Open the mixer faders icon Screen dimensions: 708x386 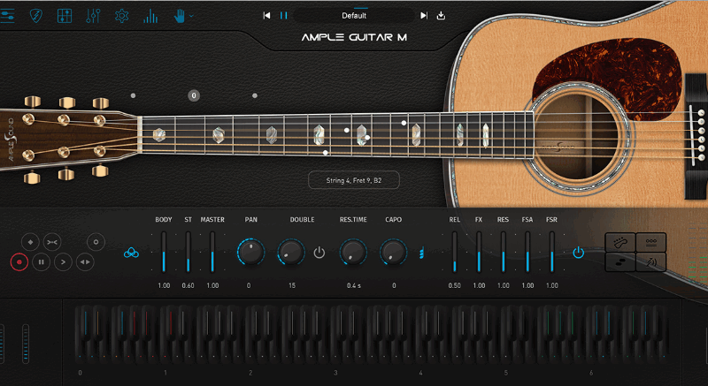point(93,16)
